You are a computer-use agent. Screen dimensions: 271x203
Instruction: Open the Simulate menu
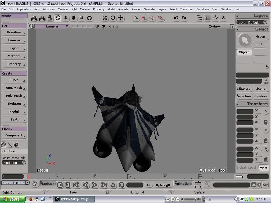point(149,9)
